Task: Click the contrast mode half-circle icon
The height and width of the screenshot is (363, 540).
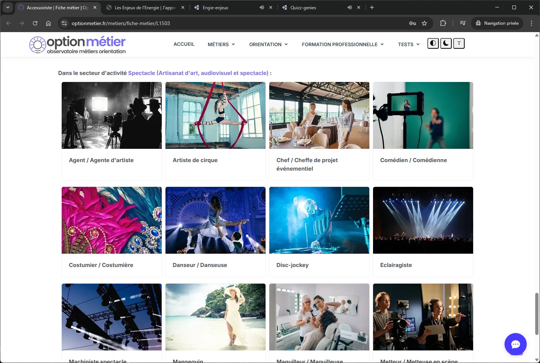Action: click(x=433, y=44)
